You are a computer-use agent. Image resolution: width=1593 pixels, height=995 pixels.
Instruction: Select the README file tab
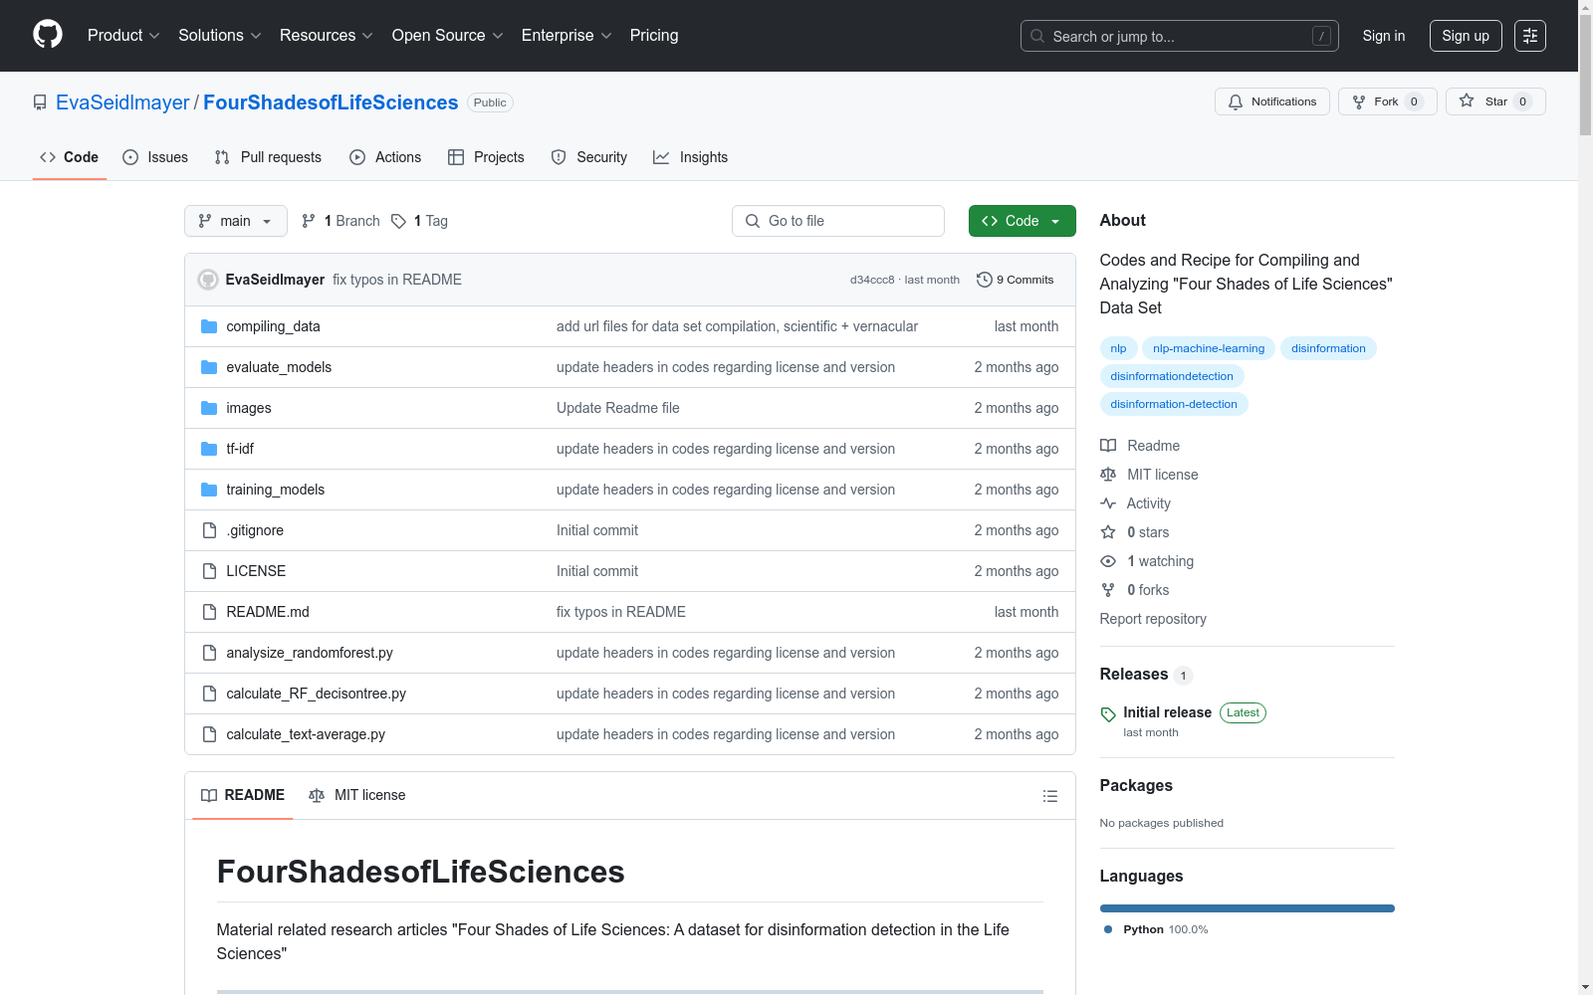[x=243, y=795]
